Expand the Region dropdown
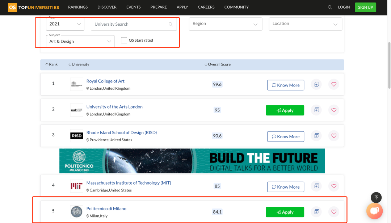The height and width of the screenshot is (223, 391). point(226,24)
